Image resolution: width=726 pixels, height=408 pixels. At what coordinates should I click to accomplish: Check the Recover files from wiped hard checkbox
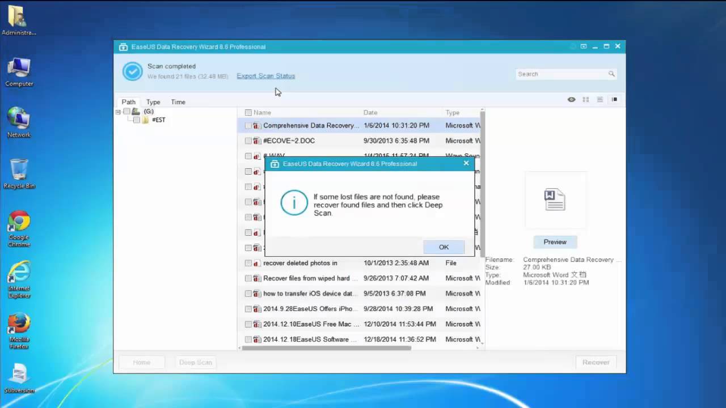pos(248,279)
